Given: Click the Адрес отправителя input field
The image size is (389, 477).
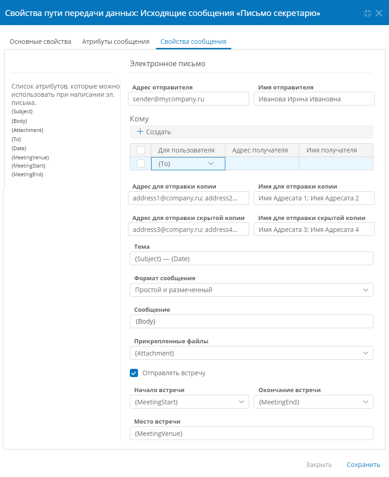Looking at the screenshot, I should coord(189,99).
